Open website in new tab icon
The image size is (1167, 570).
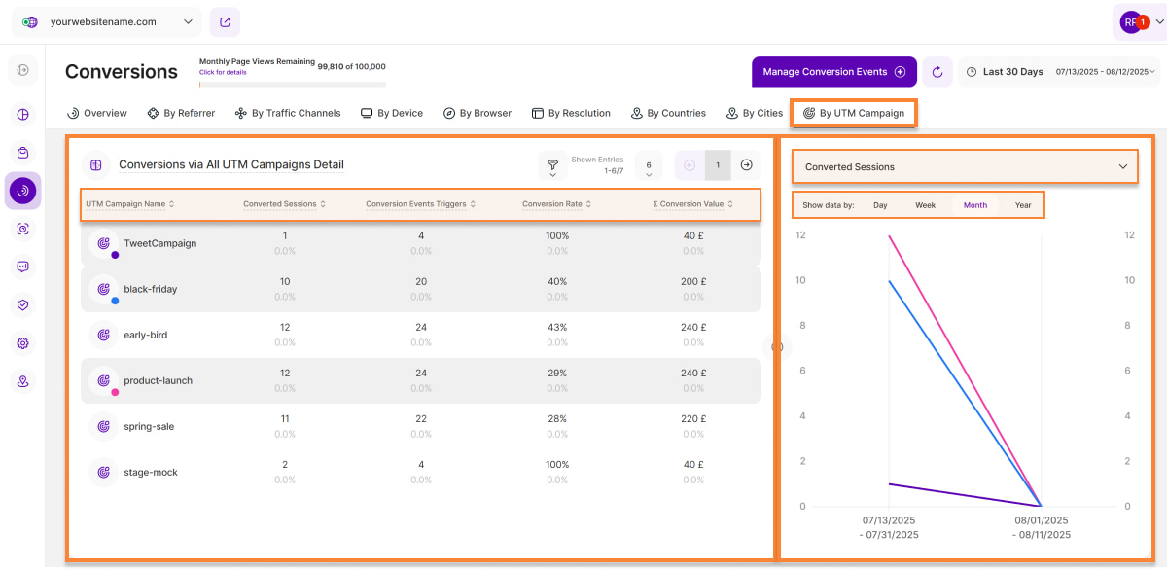[225, 21]
